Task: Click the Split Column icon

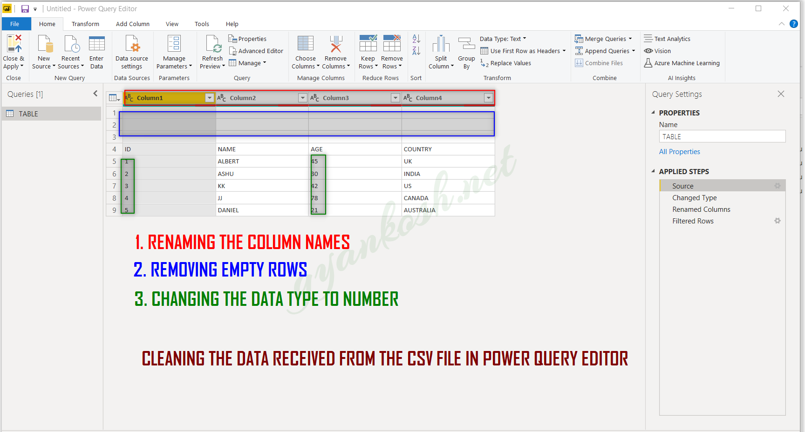Action: pyautogui.click(x=441, y=44)
